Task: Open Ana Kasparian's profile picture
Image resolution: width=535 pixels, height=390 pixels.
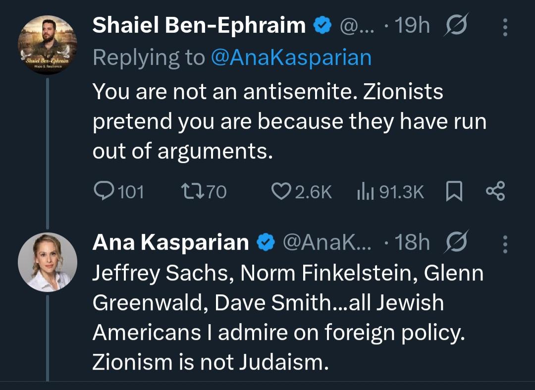Action: (48, 261)
